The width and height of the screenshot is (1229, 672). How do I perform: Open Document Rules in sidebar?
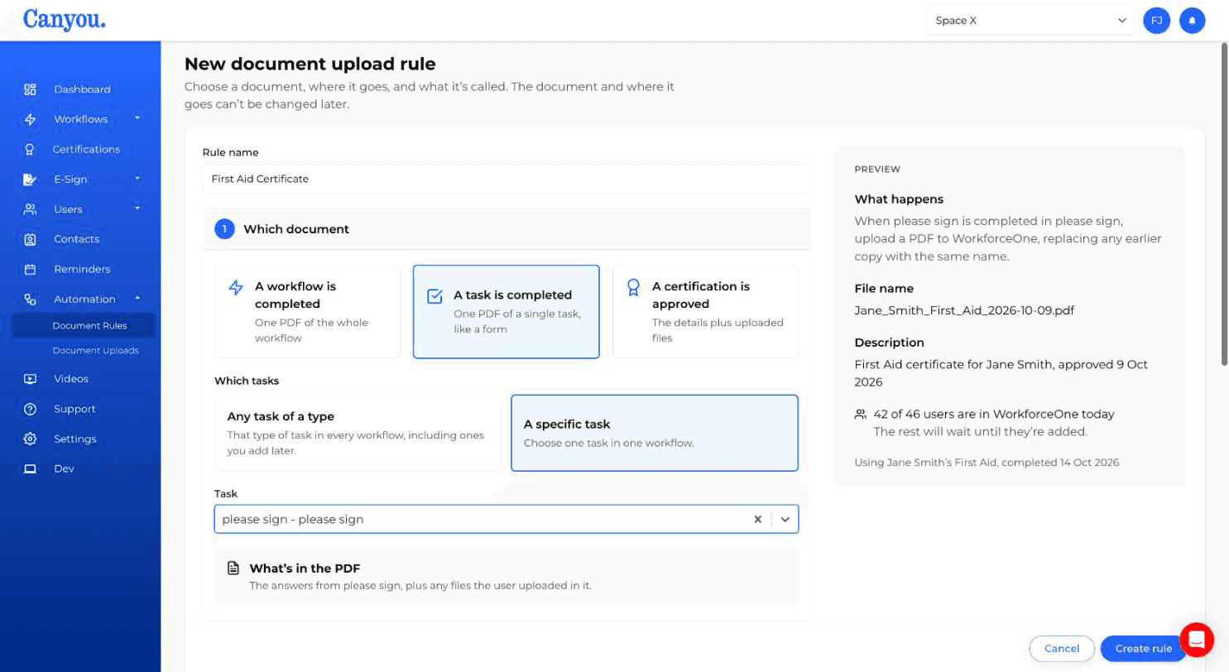point(84,325)
